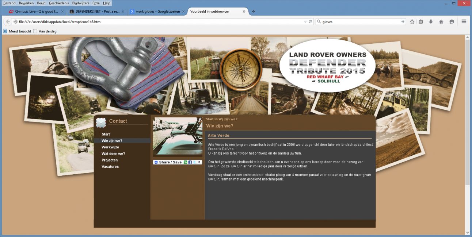Open the Bladwijzers menu

(81, 3)
